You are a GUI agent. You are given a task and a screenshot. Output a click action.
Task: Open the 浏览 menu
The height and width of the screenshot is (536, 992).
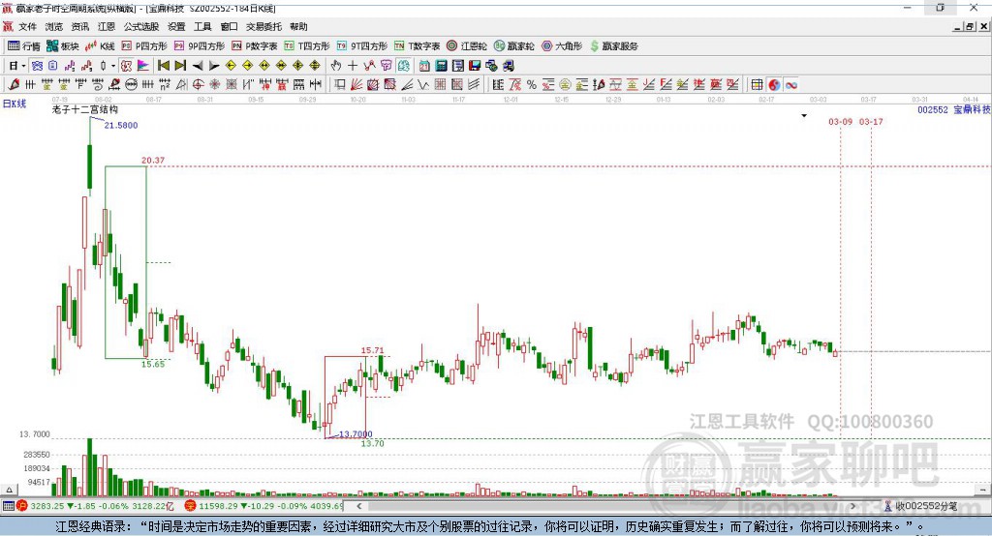(x=54, y=26)
